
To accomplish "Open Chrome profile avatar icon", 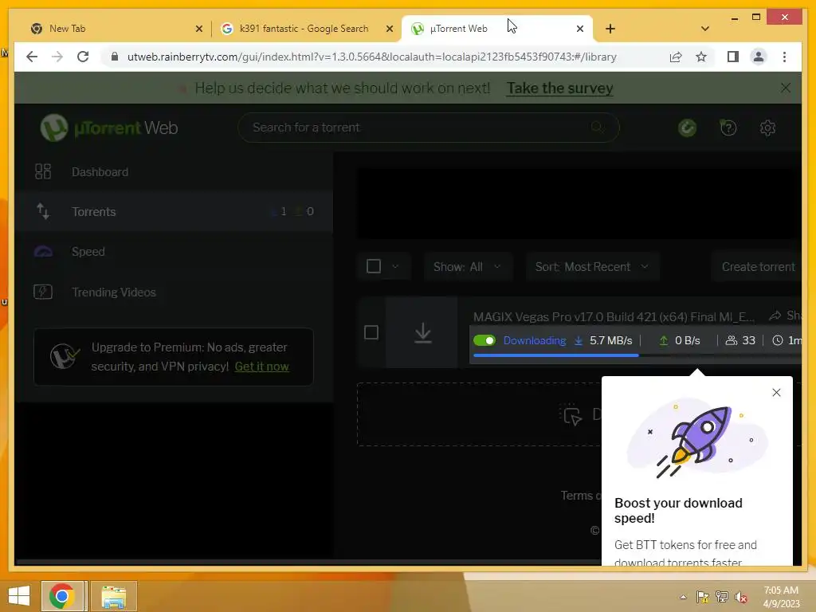I will coord(759,57).
